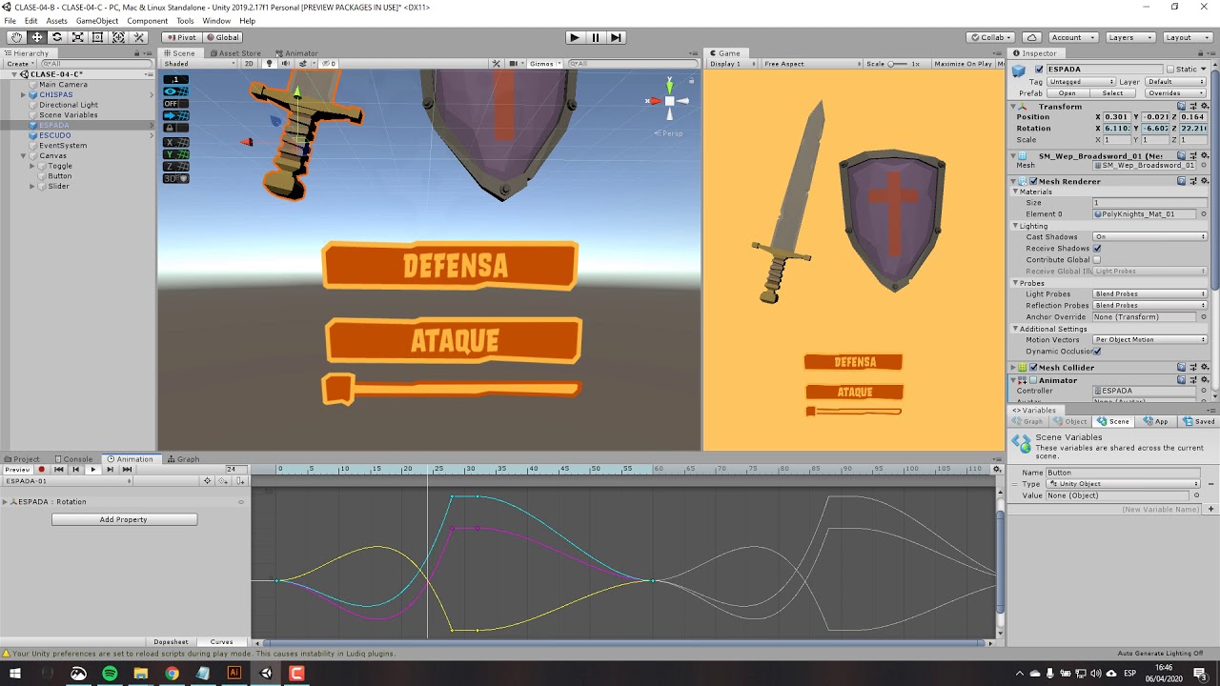The image size is (1220, 686).
Task: Toggle Animator component enabled checkbox
Action: point(1033,380)
